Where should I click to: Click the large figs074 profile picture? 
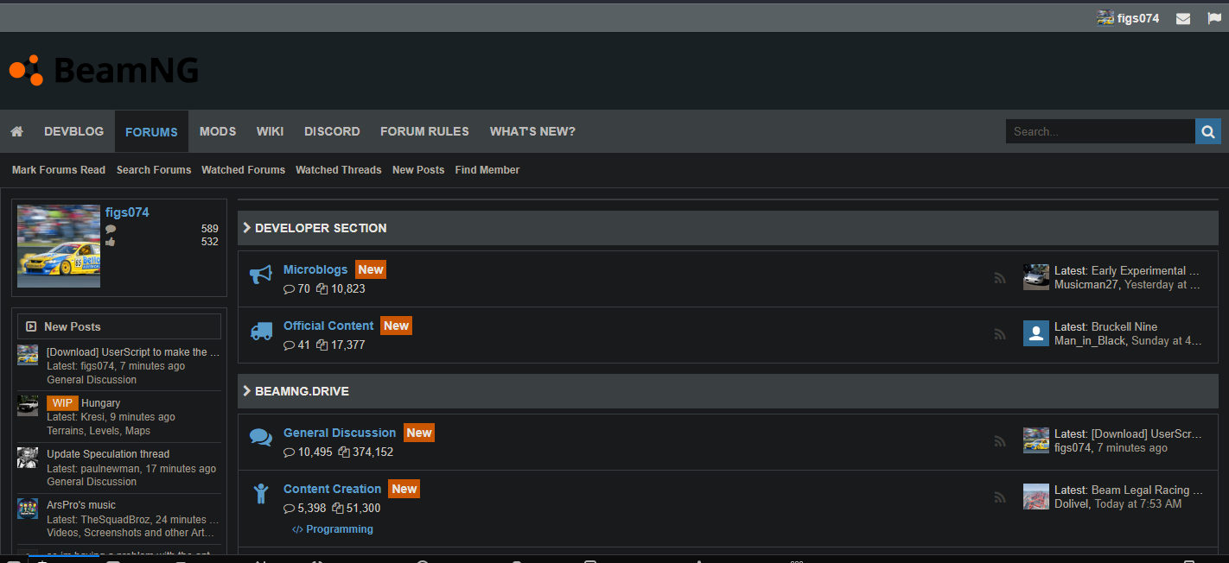coord(59,246)
